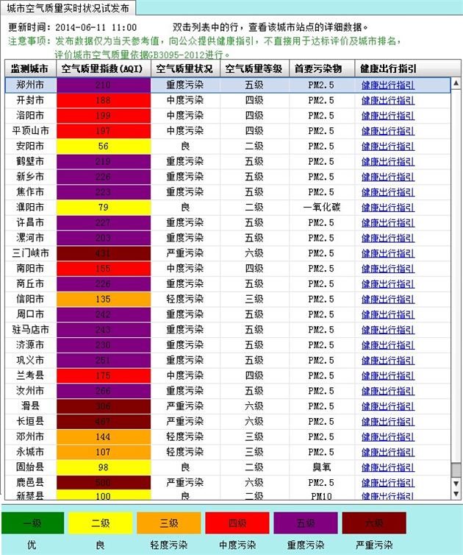Click the 空气质量状况 column header
This screenshot has width=463, height=555.
pos(185,68)
